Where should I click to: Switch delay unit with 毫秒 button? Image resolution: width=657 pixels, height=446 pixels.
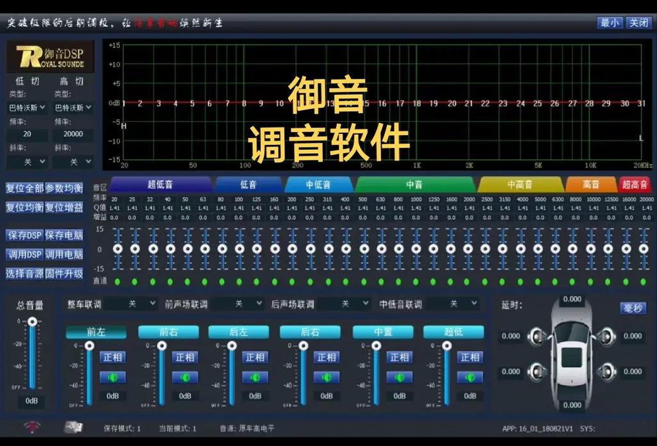(x=633, y=308)
